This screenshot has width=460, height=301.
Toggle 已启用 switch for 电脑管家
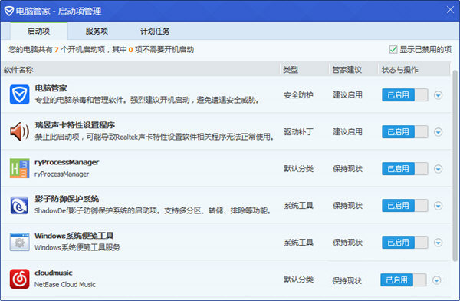[405, 95]
